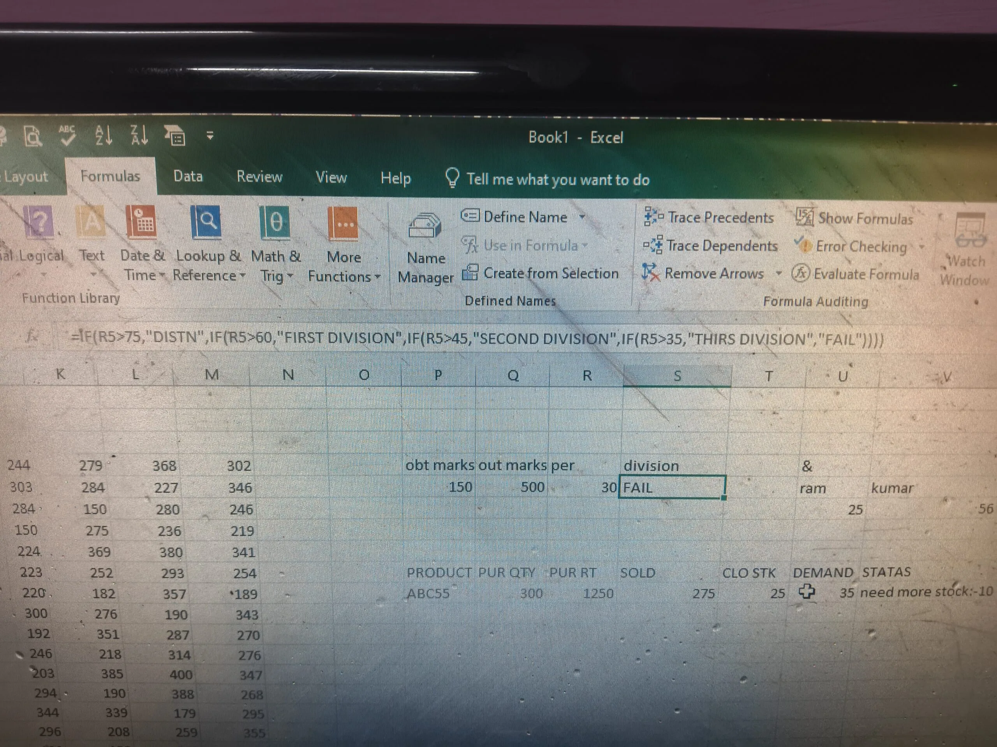The image size is (997, 747).
Task: Switch to the Review tab
Action: pos(260,177)
